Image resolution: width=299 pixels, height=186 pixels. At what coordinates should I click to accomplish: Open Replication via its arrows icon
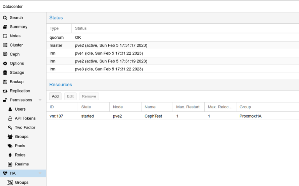click(x=5, y=91)
